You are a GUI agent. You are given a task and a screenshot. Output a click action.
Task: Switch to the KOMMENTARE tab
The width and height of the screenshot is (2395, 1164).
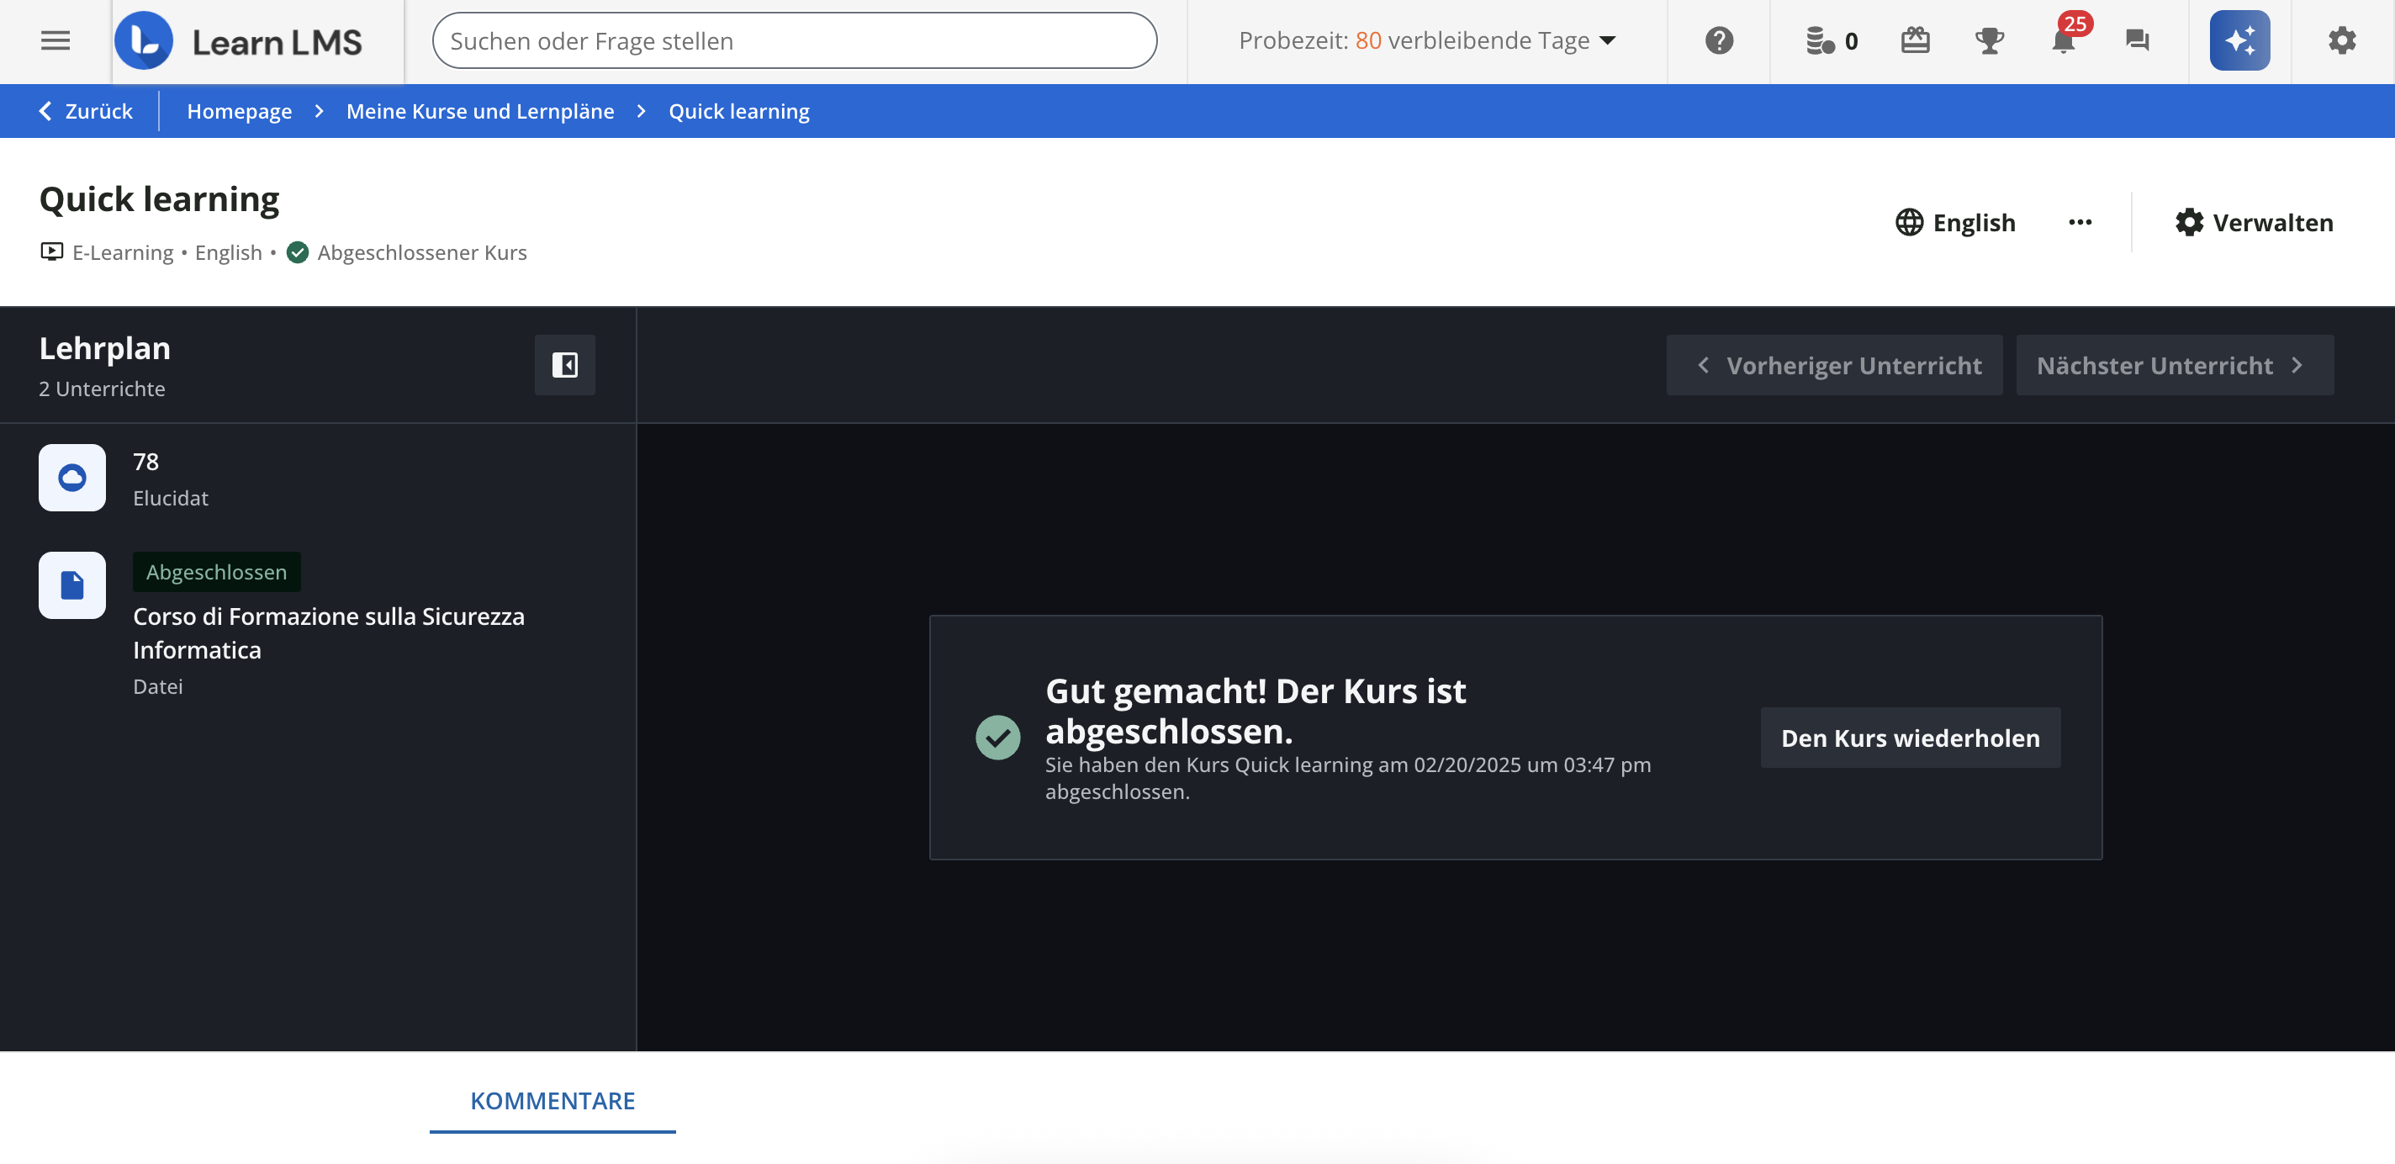pos(552,1101)
